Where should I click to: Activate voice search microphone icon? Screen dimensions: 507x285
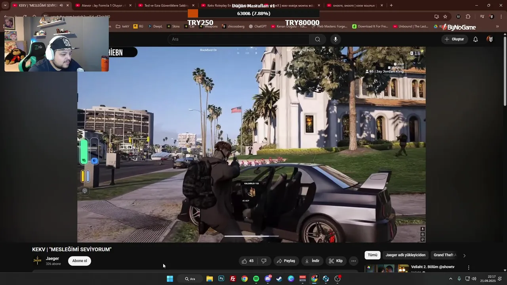pyautogui.click(x=335, y=39)
